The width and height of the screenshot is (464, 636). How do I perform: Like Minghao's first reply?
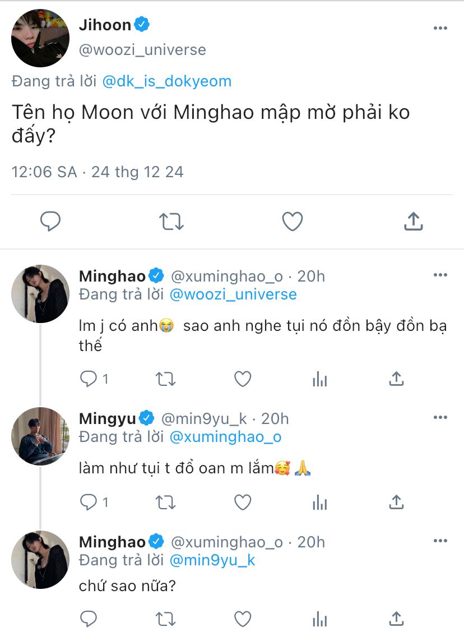[x=242, y=380]
